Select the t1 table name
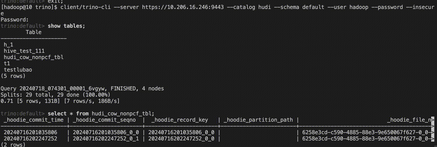Viewport: 437px width, 147px height. point(7,63)
